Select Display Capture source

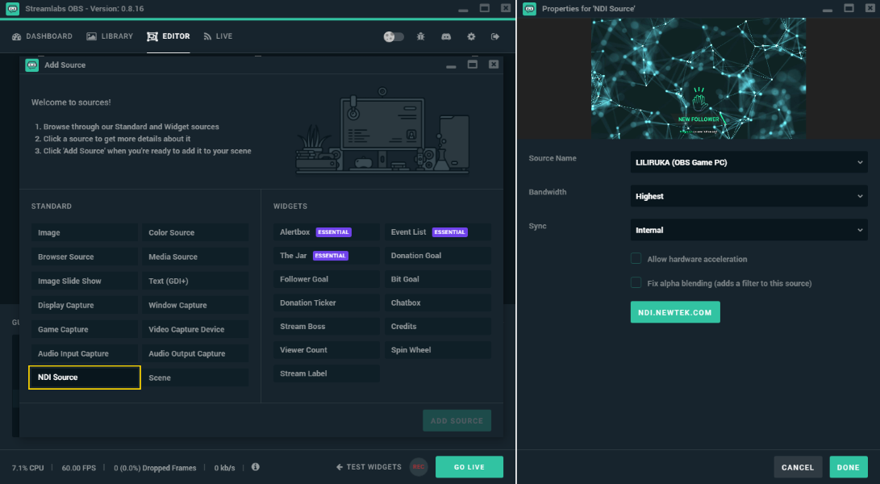(84, 305)
